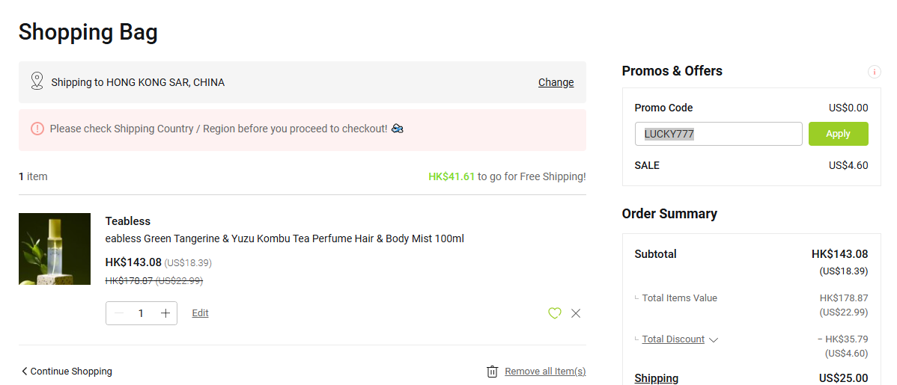Open the Edit link for the item

pos(200,313)
